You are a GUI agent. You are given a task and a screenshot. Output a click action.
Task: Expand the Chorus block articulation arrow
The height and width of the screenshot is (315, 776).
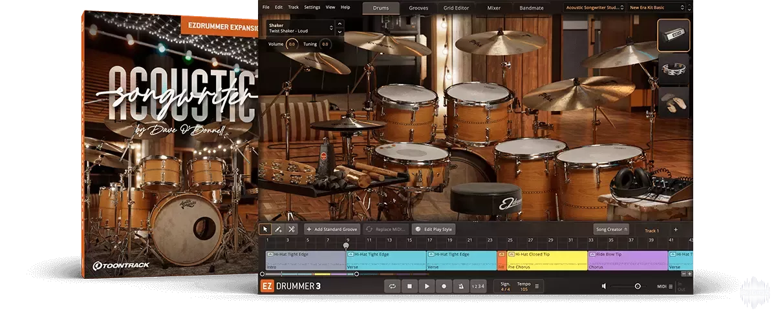592,254
